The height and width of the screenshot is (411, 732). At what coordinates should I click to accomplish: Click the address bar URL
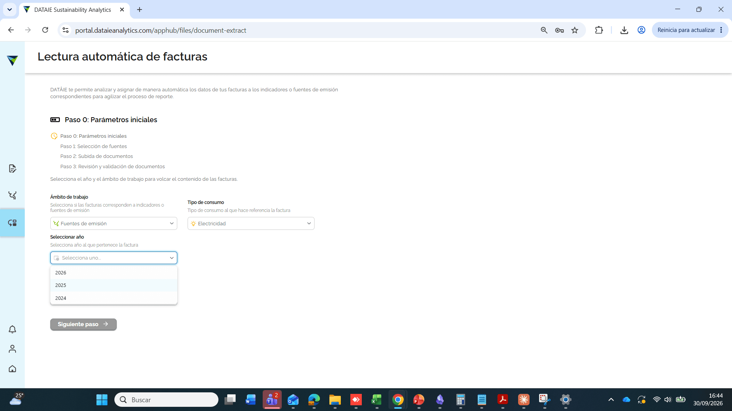pyautogui.click(x=161, y=30)
